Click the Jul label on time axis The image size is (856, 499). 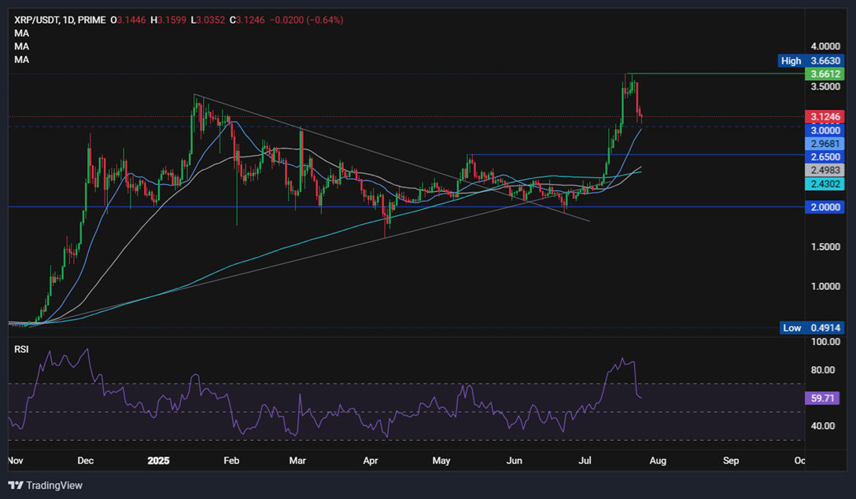pos(585,460)
